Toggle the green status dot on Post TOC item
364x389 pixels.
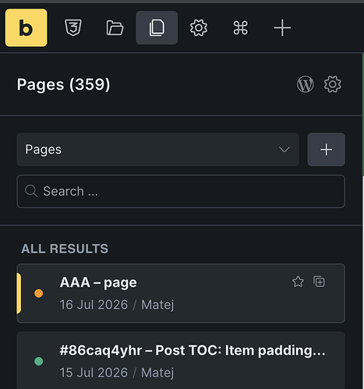pos(39,361)
